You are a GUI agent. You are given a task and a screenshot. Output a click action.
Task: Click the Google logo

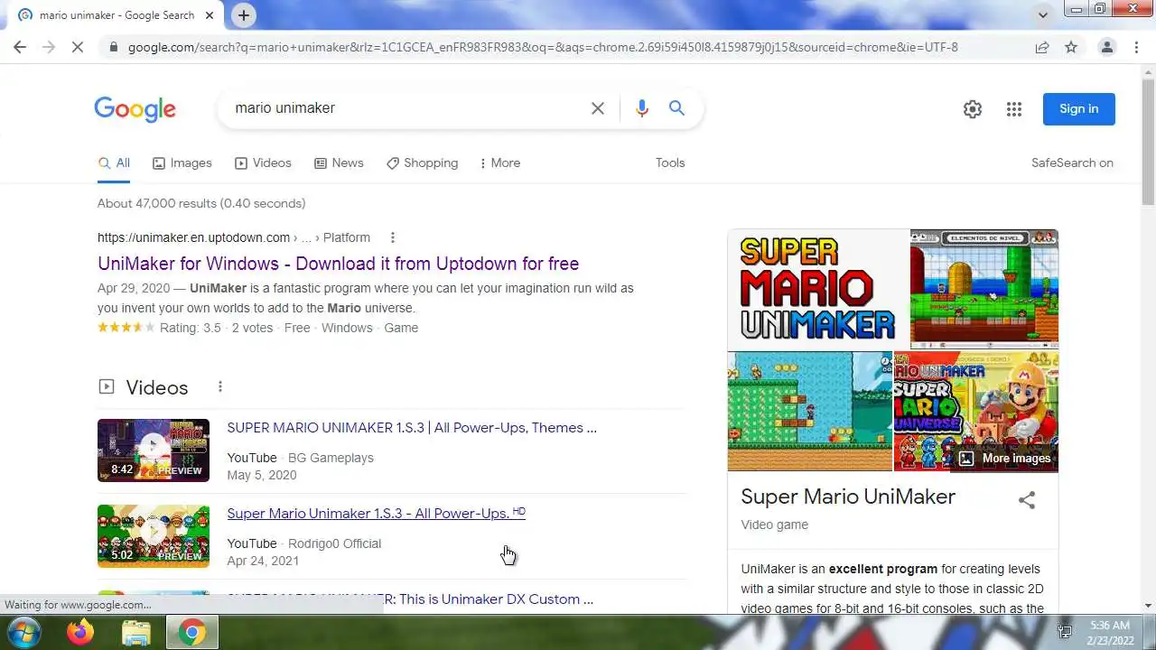[x=135, y=108]
